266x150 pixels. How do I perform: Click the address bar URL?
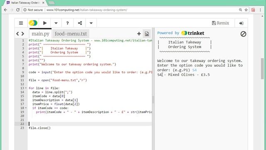pyautogui.click(x=87, y=10)
